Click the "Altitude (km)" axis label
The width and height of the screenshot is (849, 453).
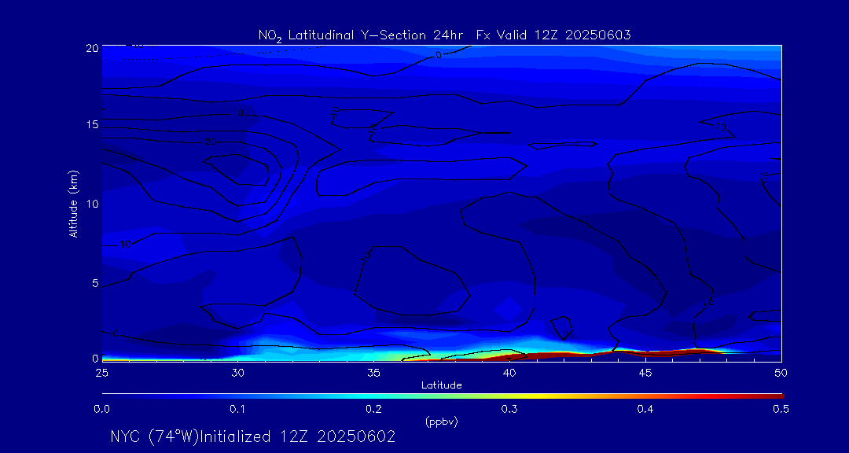(73, 204)
